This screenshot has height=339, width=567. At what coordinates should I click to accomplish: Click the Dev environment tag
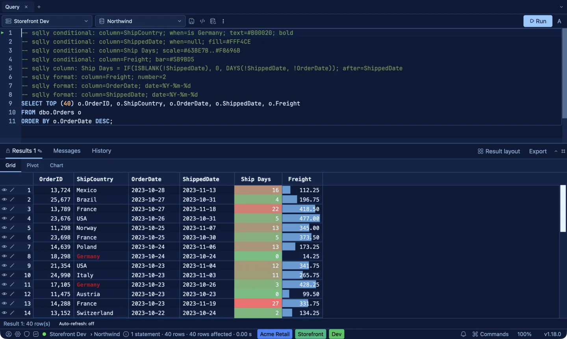point(337,334)
